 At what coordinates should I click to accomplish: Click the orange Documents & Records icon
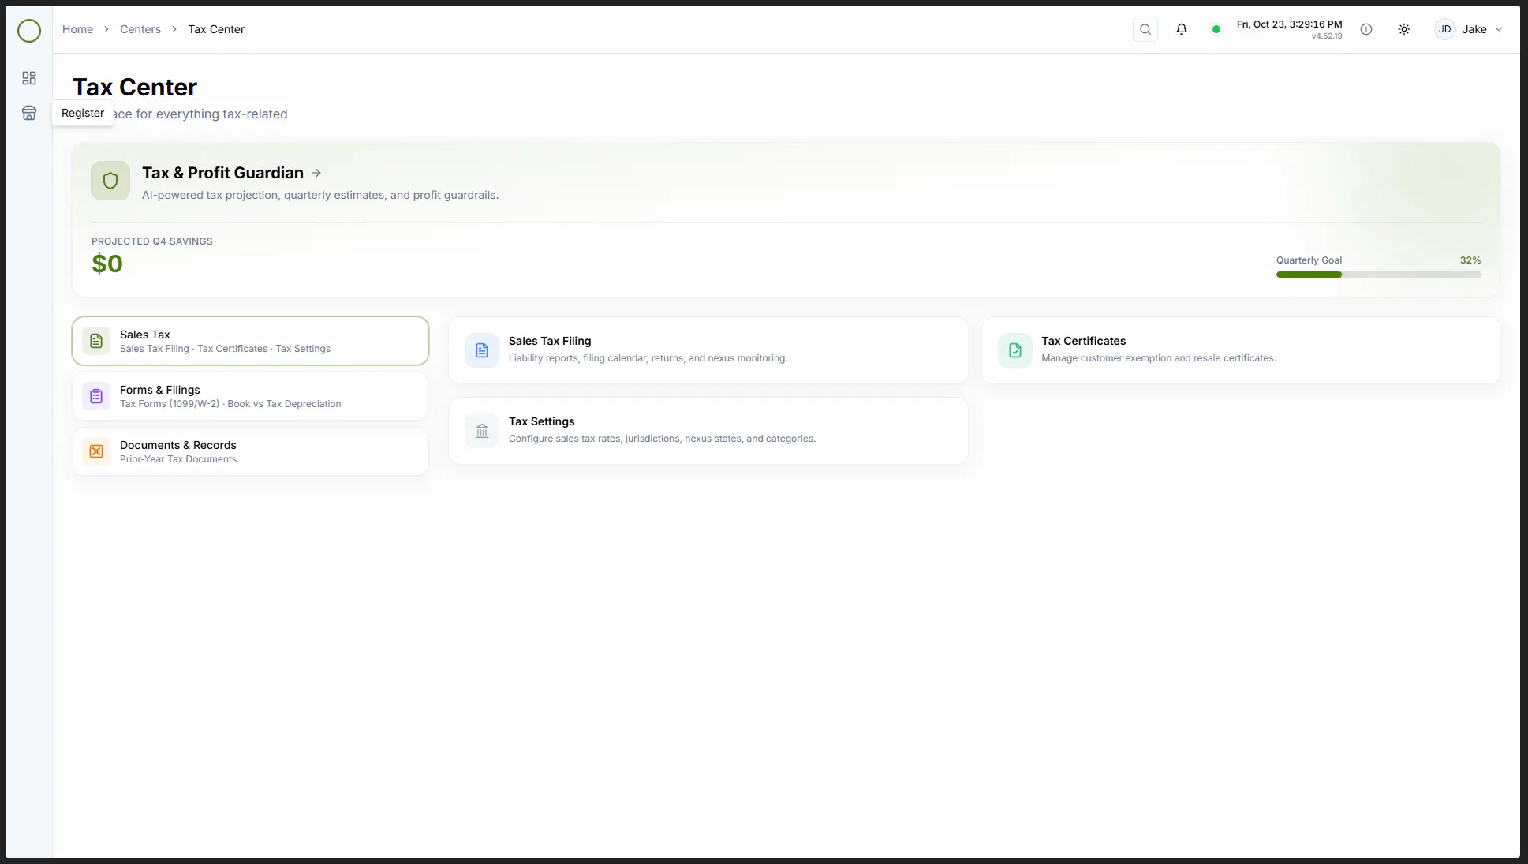click(96, 451)
